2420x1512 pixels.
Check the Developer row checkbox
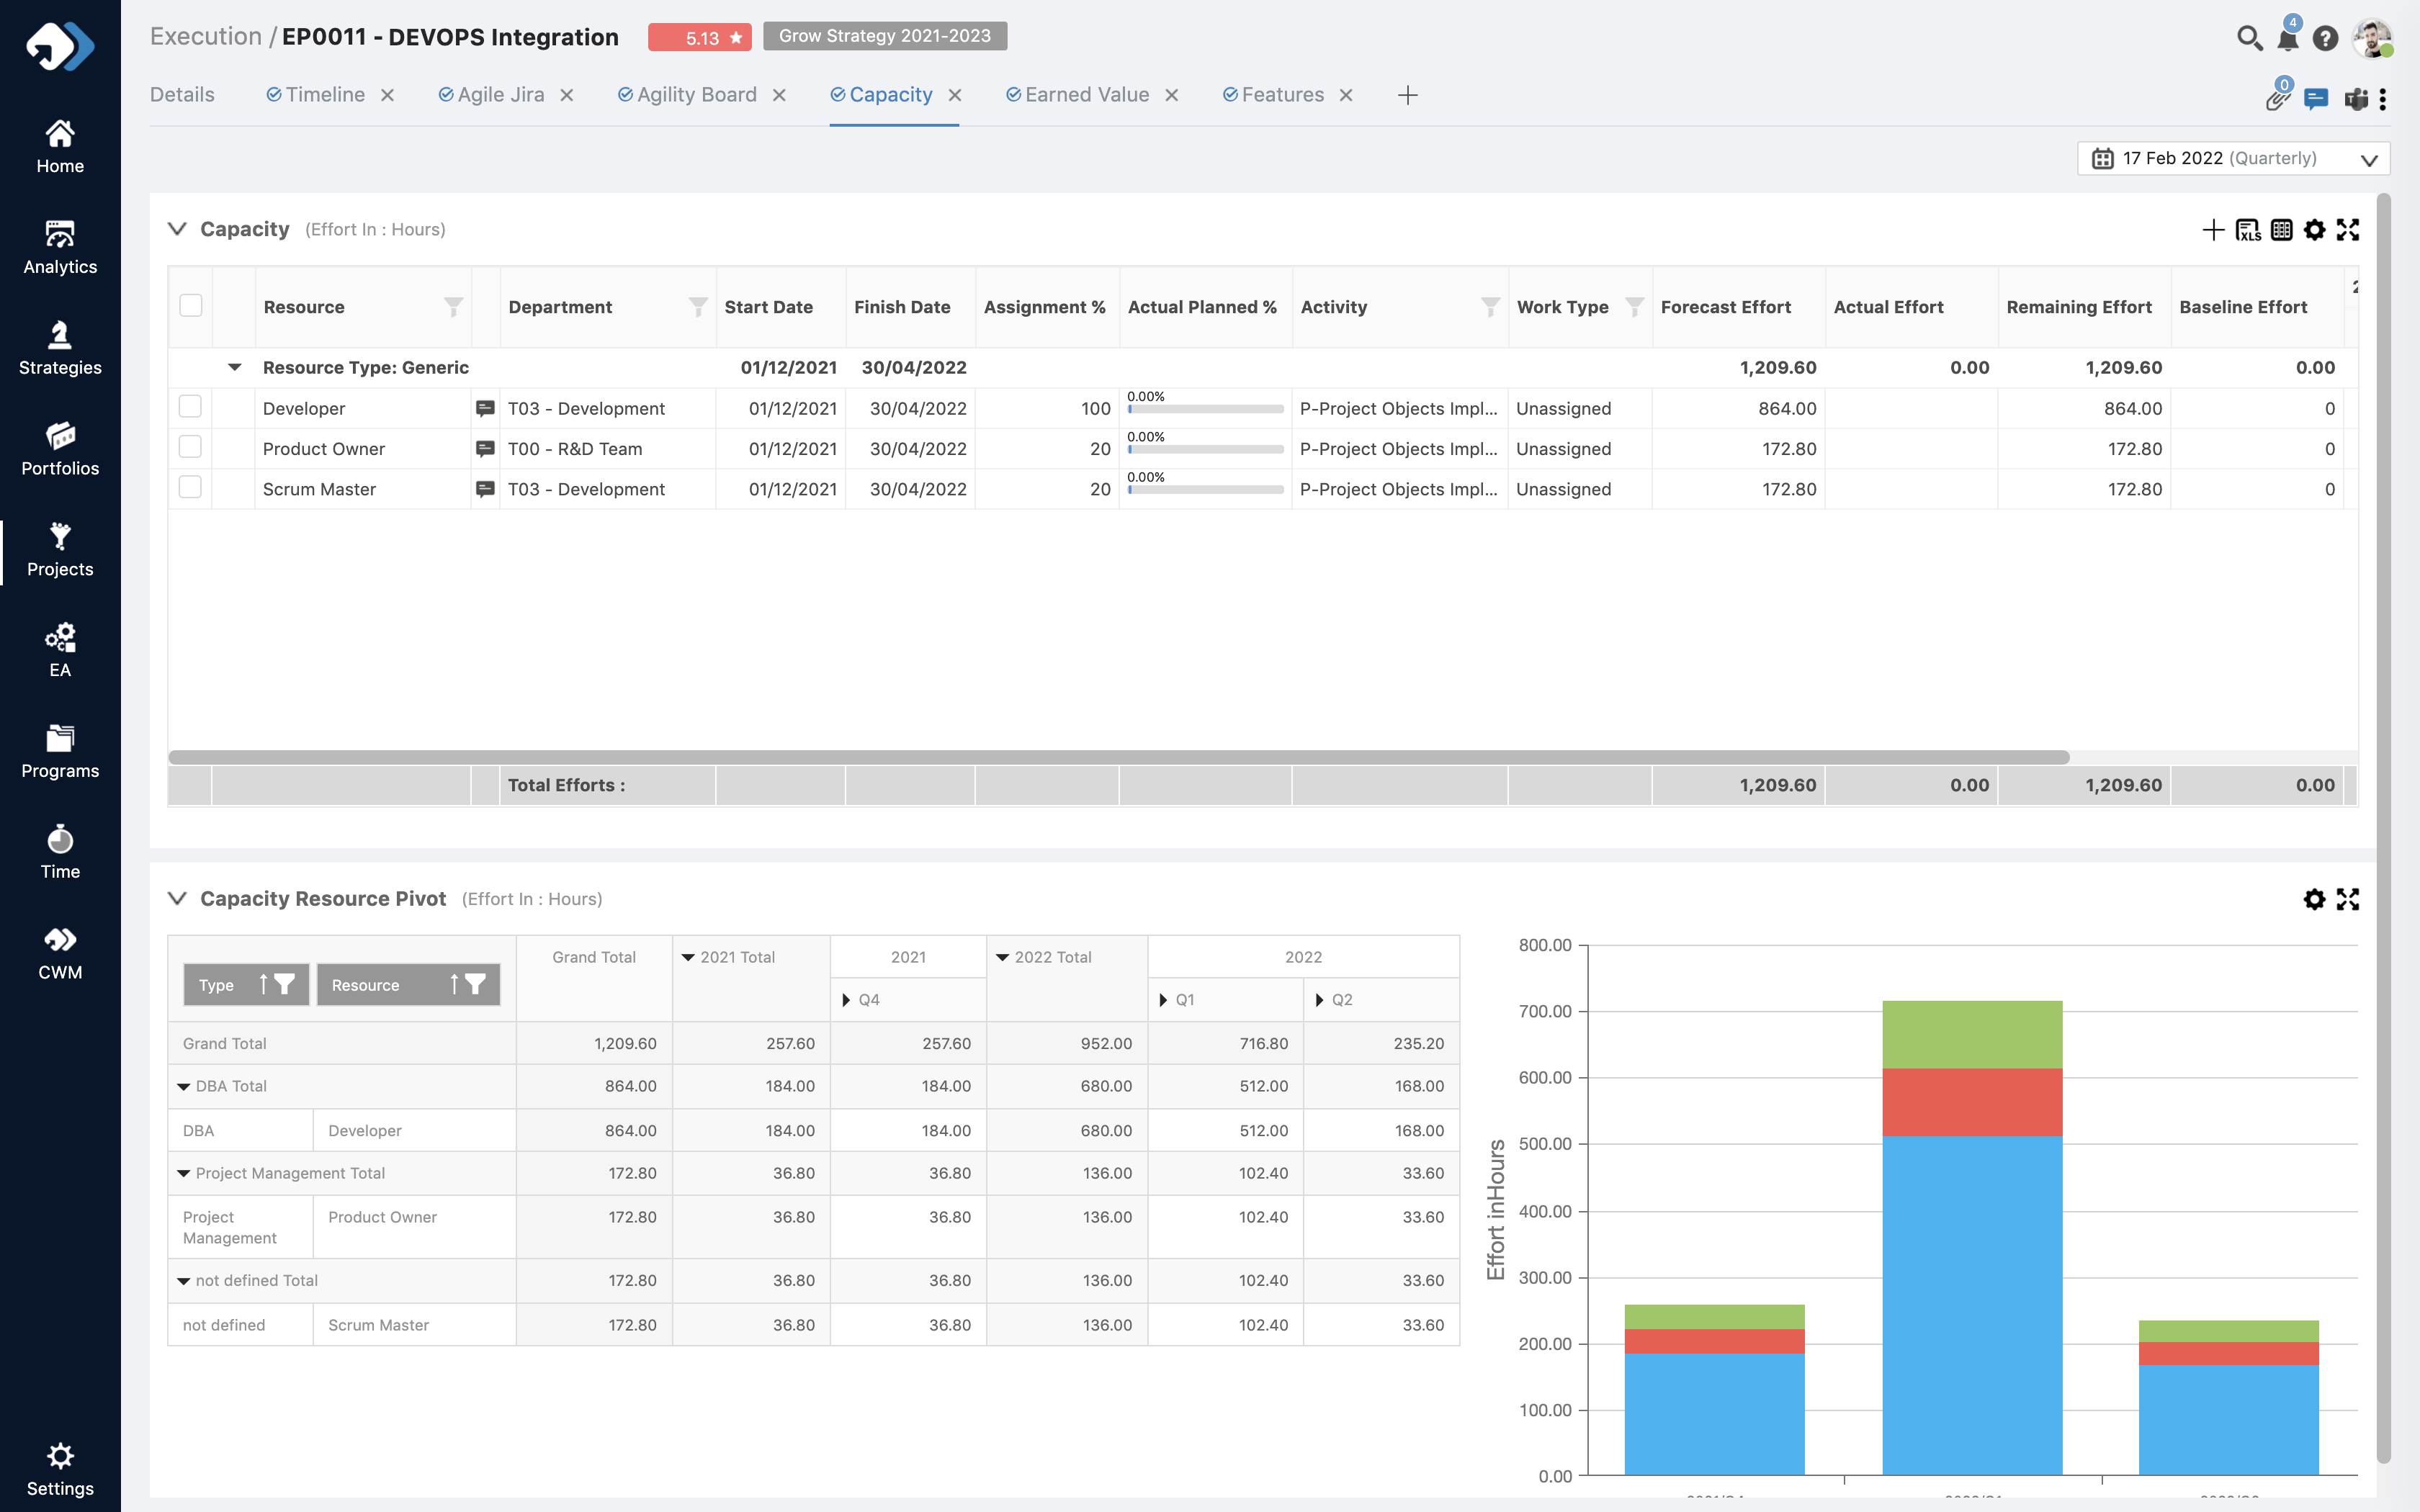coord(190,407)
